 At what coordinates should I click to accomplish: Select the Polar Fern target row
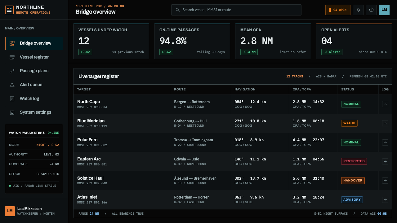[x=233, y=142]
